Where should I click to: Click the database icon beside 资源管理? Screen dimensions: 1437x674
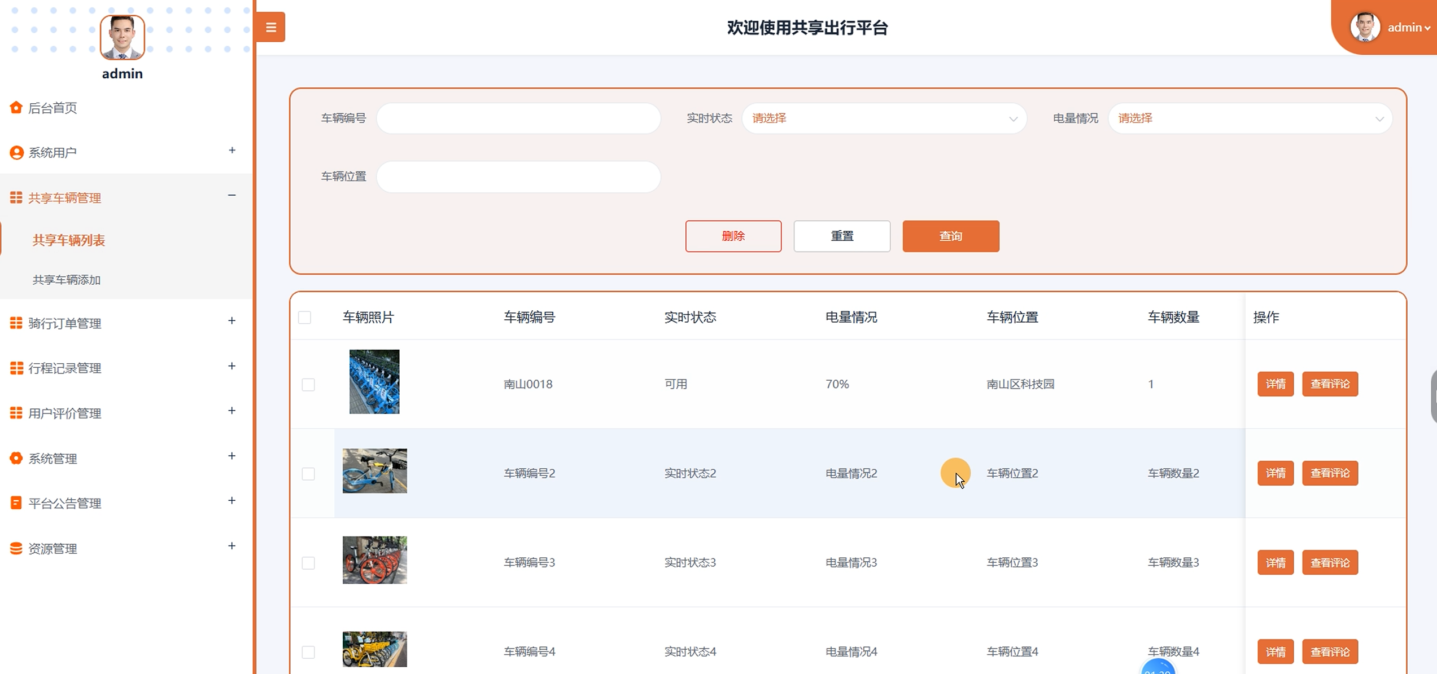point(16,548)
